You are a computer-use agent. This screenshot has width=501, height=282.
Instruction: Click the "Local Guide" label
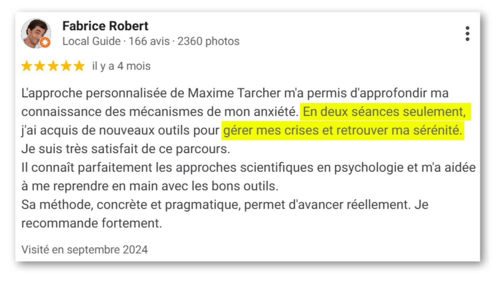tap(91, 41)
